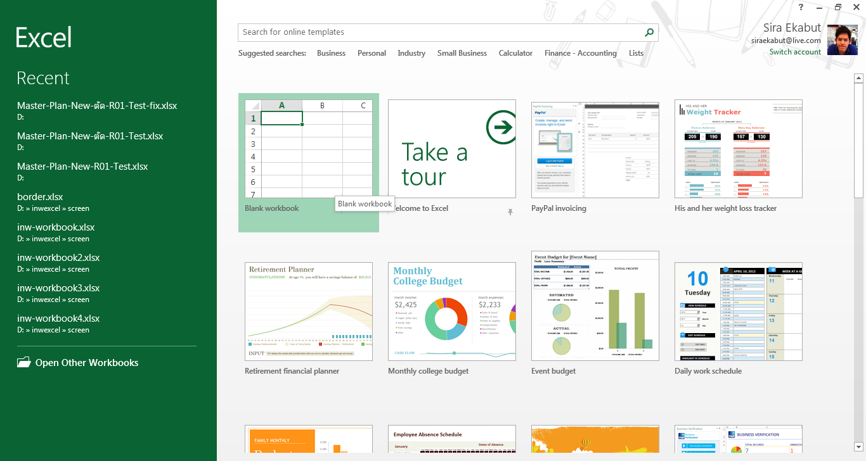Click His and her weight loss tracker label
Image resolution: width=866 pixels, height=461 pixels.
(x=726, y=208)
